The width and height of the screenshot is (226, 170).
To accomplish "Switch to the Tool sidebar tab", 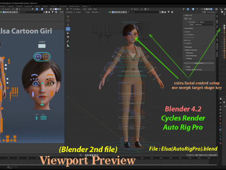I will point(217,21).
